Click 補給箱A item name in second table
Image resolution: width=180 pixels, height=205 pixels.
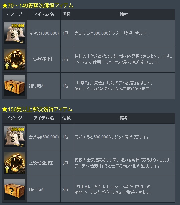(36, 189)
